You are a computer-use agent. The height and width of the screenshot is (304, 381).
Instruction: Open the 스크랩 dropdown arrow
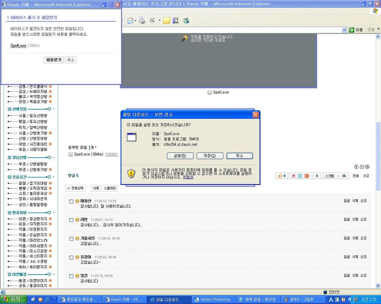coord(338,176)
